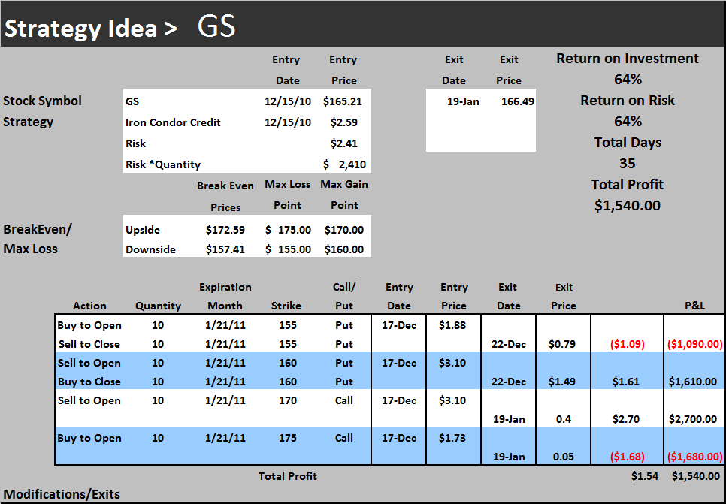Viewport: 726px width, 504px height.
Task: Click the per-contract gain "$1.61"
Action: pos(626,382)
